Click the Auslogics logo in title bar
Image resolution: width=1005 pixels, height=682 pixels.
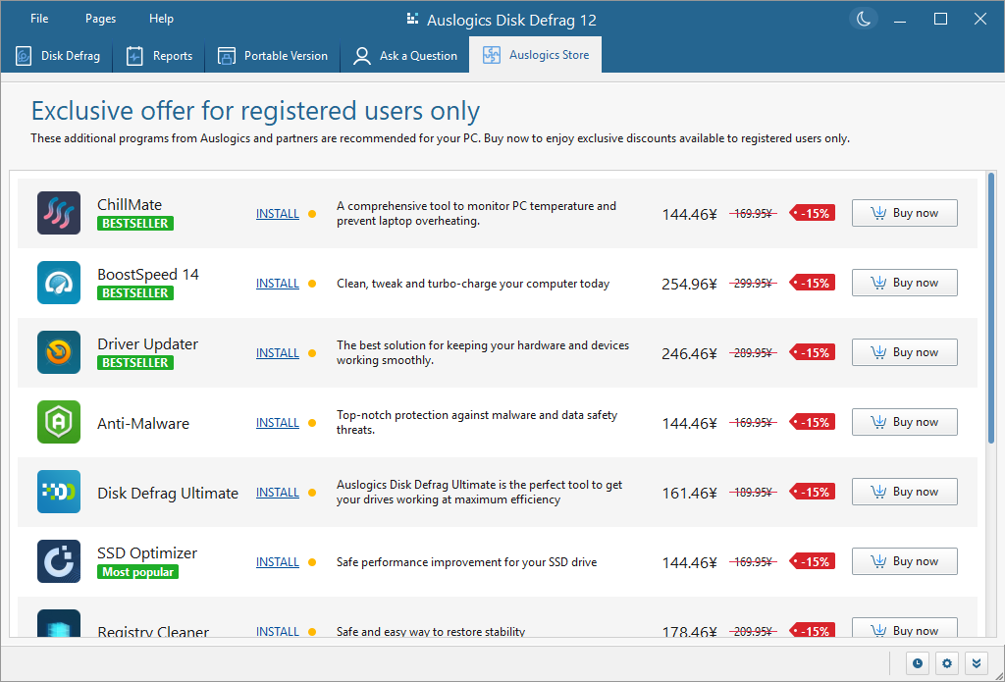413,20
